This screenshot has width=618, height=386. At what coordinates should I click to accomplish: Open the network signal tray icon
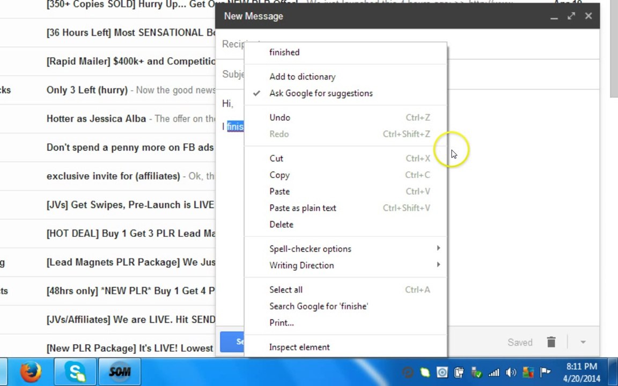point(494,372)
